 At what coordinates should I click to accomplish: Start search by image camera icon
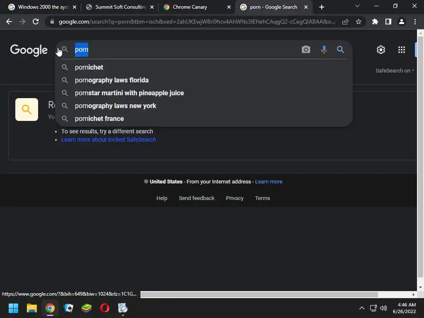(306, 50)
